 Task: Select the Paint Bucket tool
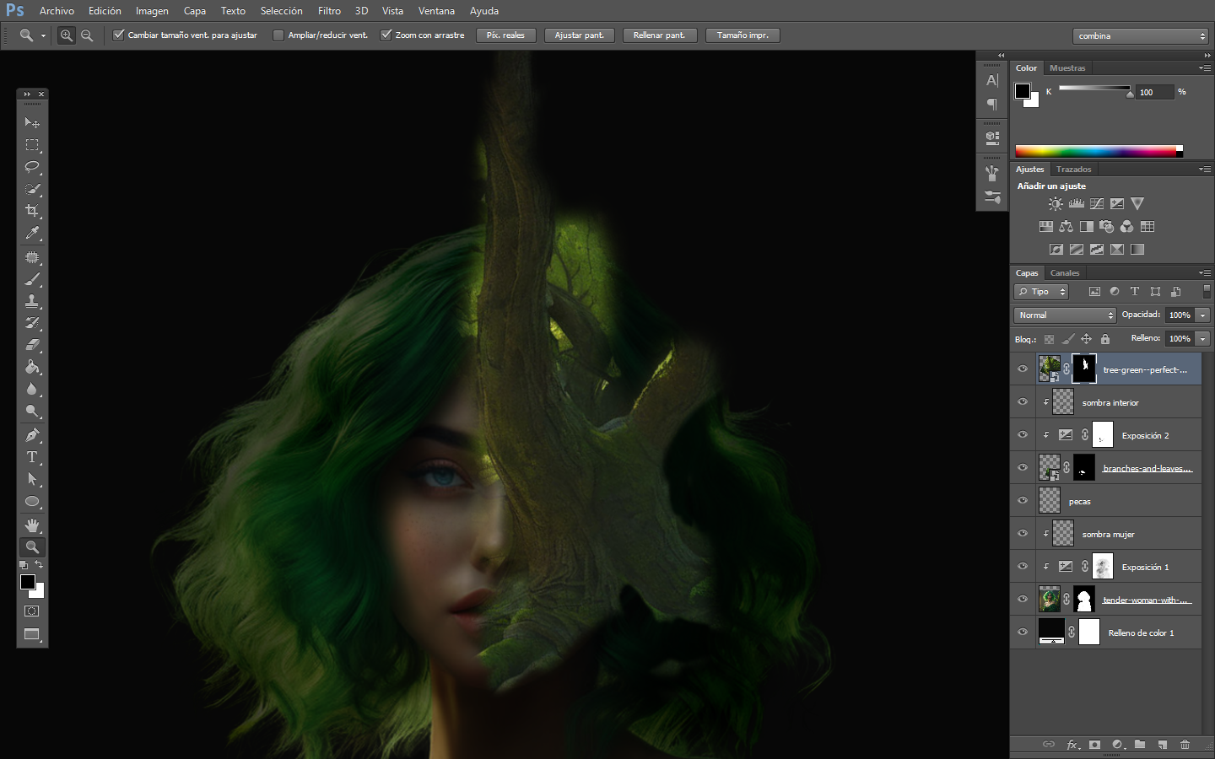pos(32,367)
